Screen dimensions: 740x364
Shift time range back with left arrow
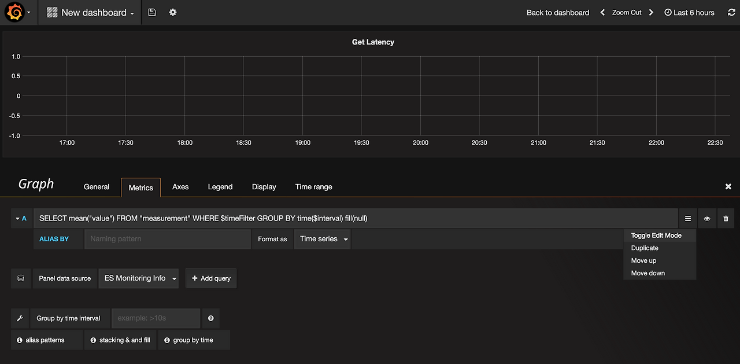[602, 12]
